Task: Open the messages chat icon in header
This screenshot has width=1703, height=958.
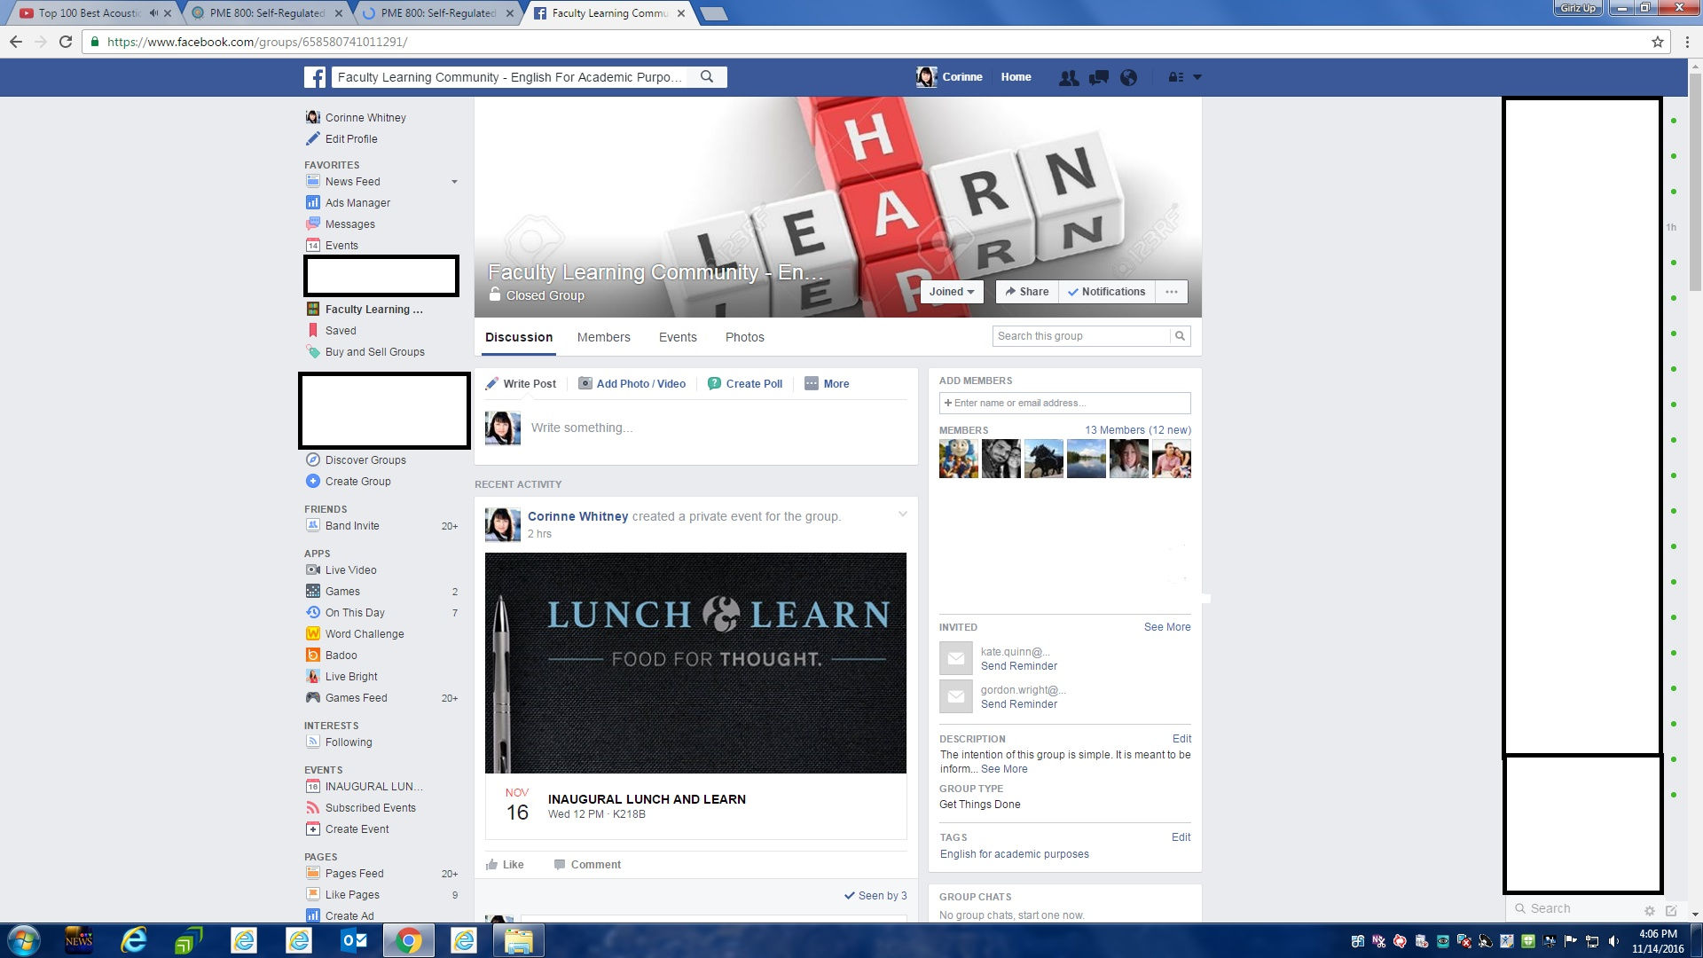Action: (1099, 78)
